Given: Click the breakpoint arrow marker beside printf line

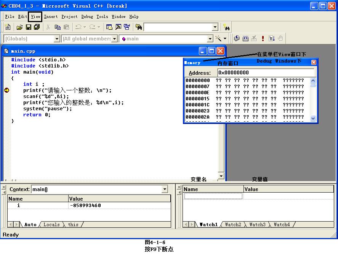Looking at the screenshot, I should pyautogui.click(x=7, y=90).
